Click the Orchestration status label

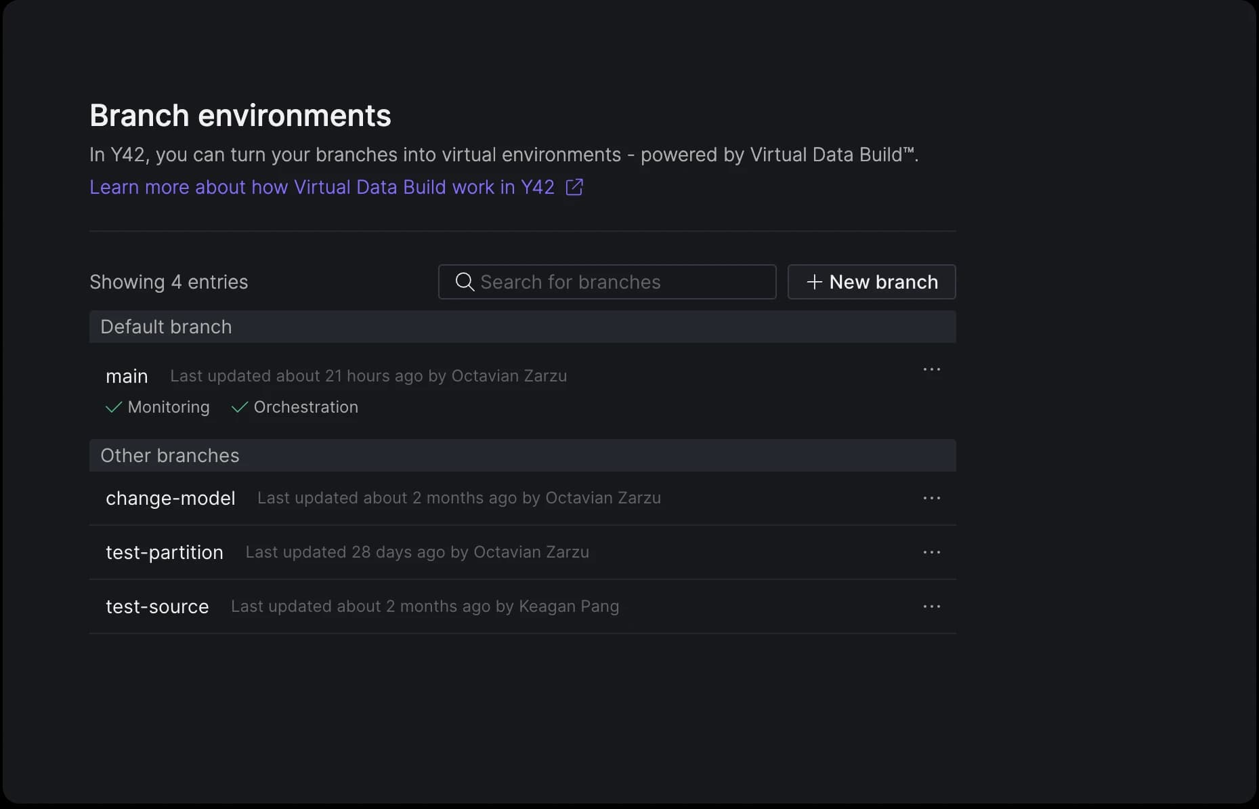306,407
